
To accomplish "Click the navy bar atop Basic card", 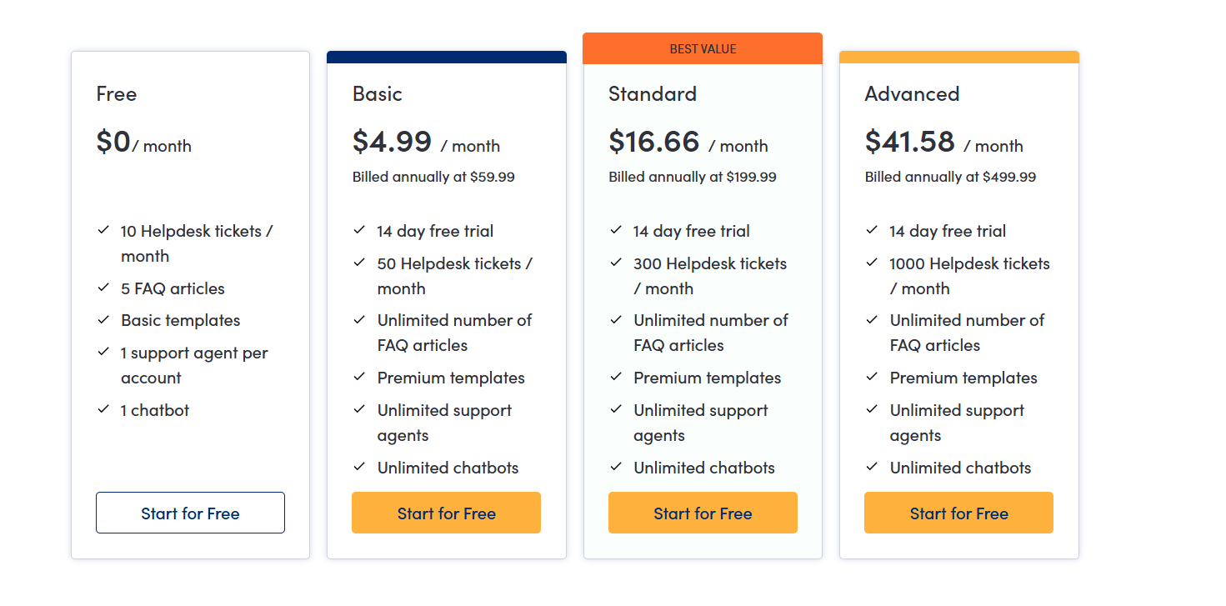I will (x=446, y=57).
